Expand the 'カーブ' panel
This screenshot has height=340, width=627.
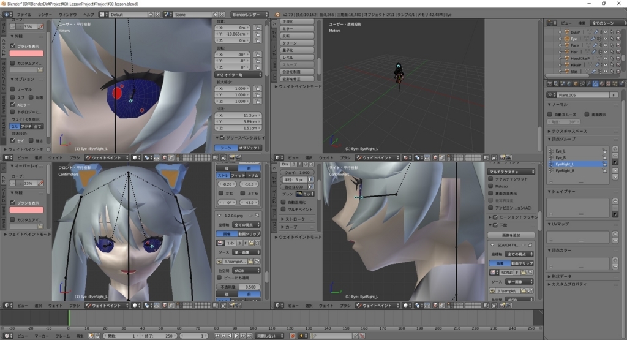tap(289, 227)
